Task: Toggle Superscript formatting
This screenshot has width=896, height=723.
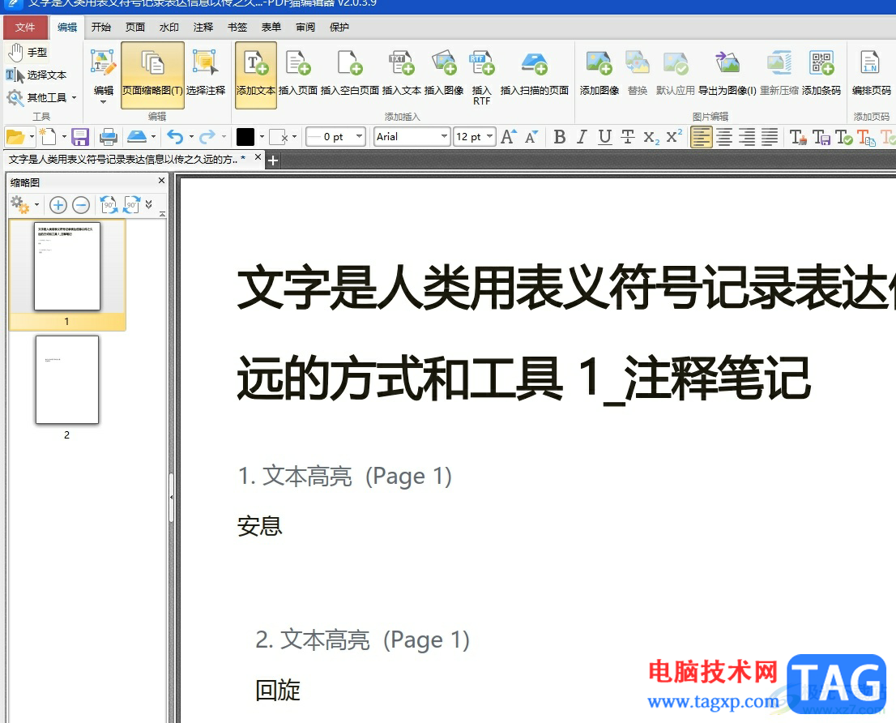Action: pos(674,137)
